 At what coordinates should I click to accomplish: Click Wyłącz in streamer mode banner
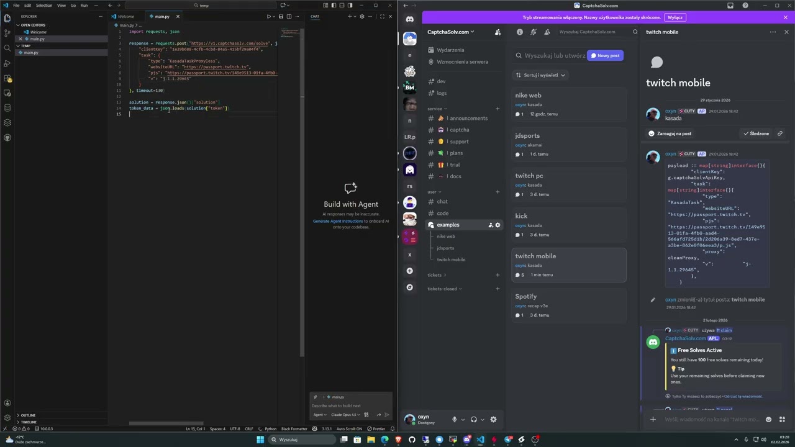click(675, 17)
